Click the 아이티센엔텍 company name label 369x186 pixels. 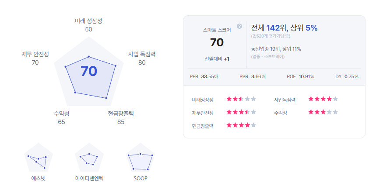point(89,178)
